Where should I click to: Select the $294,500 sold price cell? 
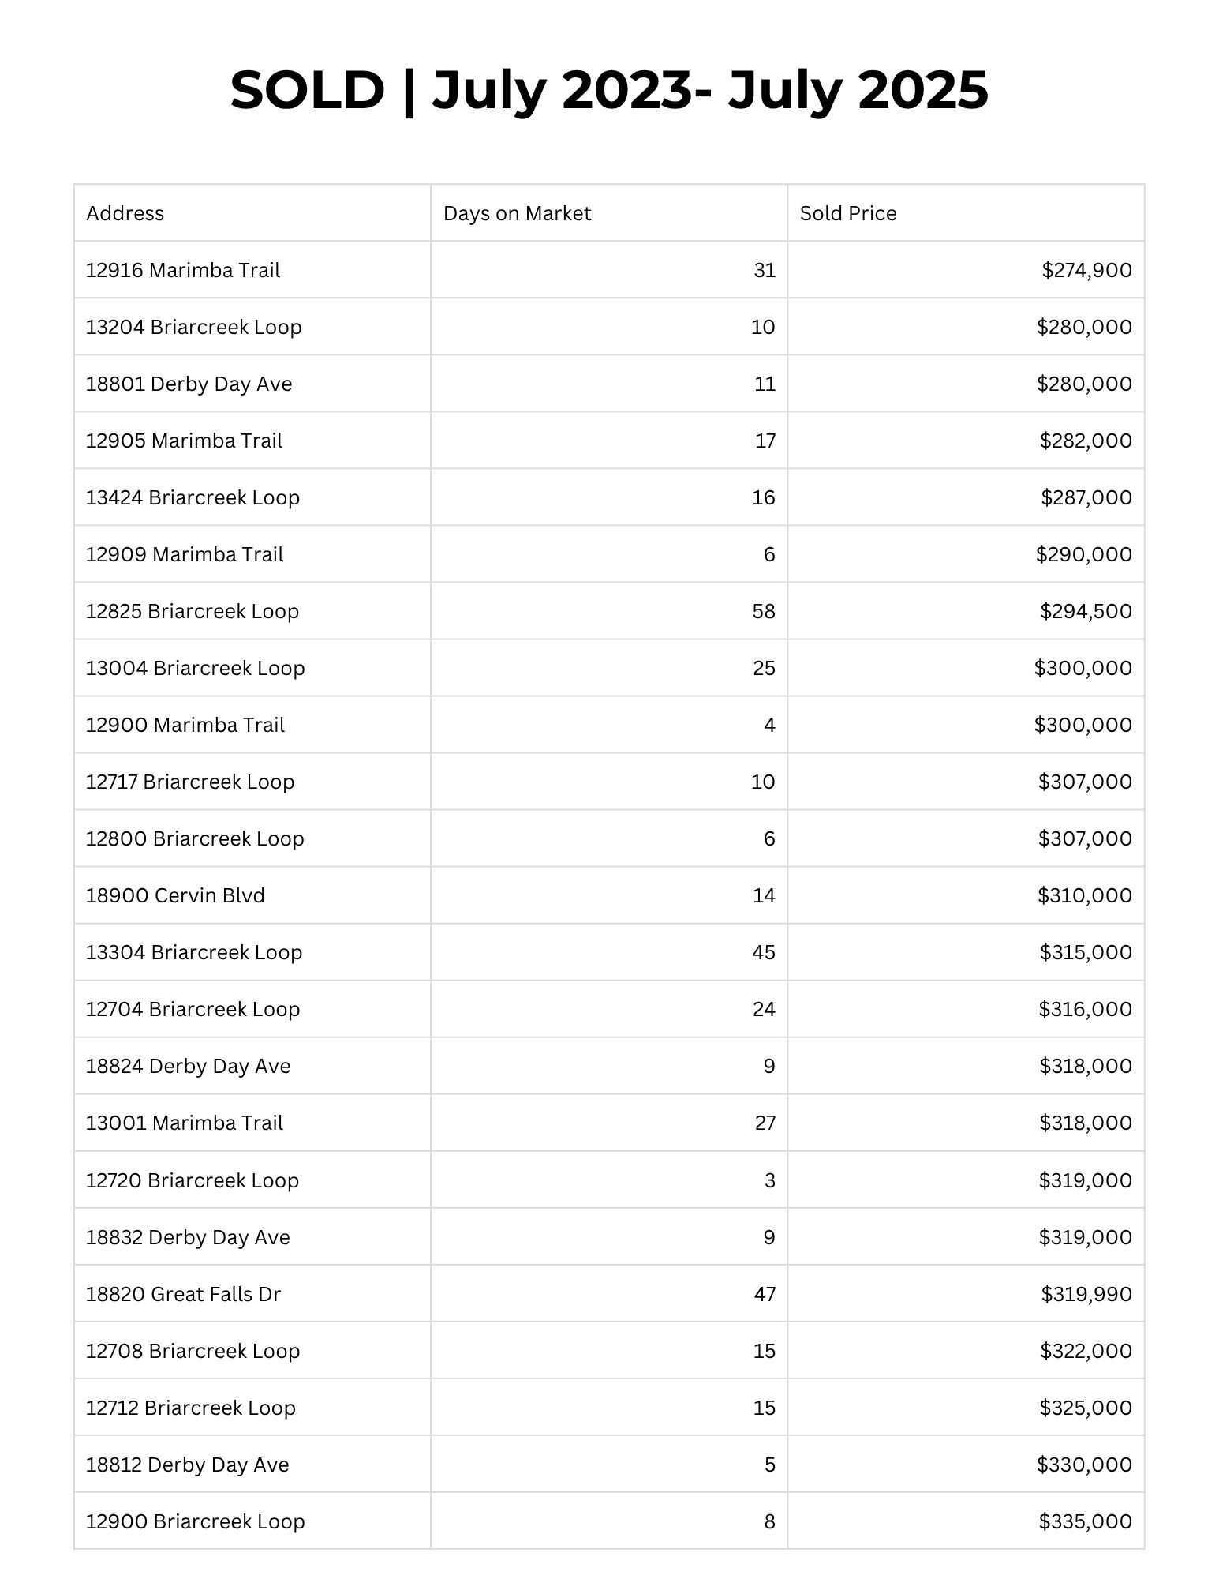pos(1086,611)
